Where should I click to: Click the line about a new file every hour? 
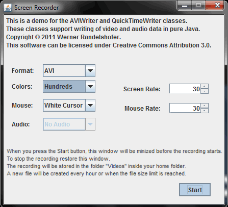tap(96, 174)
